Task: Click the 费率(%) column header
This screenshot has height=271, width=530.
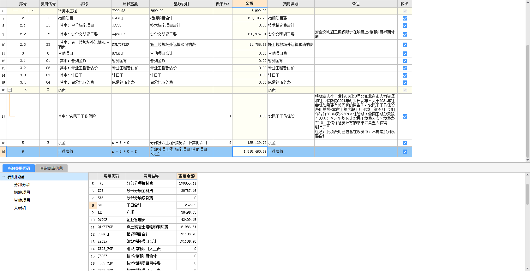Action: coord(223,4)
